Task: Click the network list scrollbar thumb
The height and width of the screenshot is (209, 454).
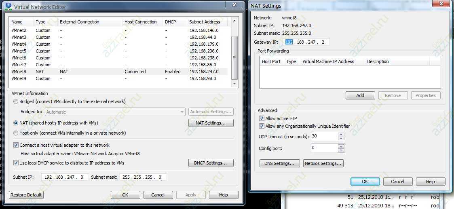Action: point(234,57)
